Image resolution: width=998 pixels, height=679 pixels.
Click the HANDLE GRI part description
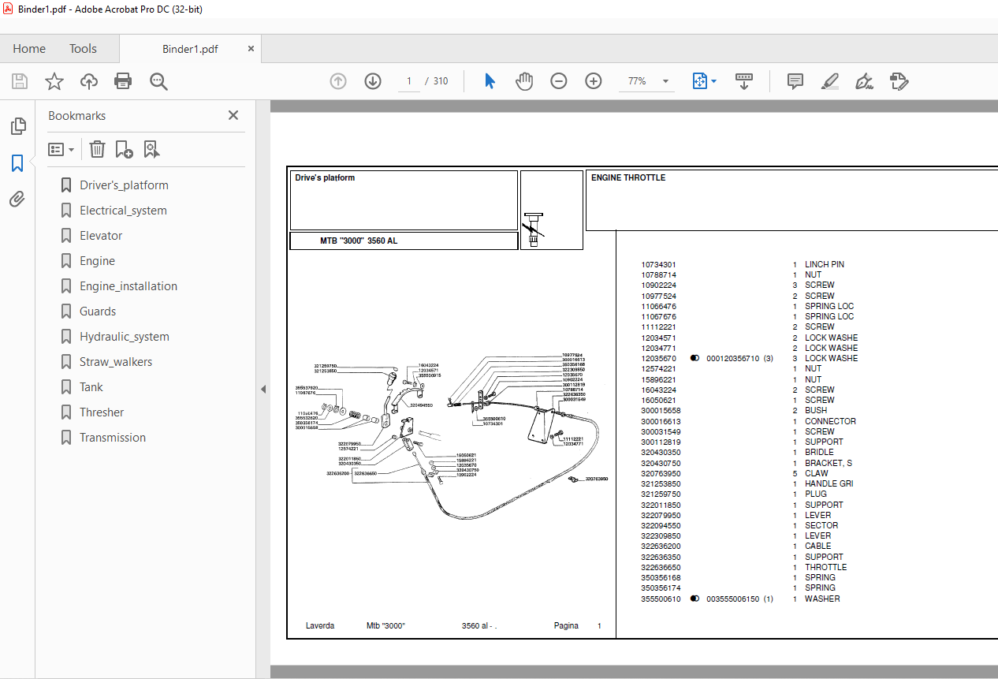coord(829,483)
